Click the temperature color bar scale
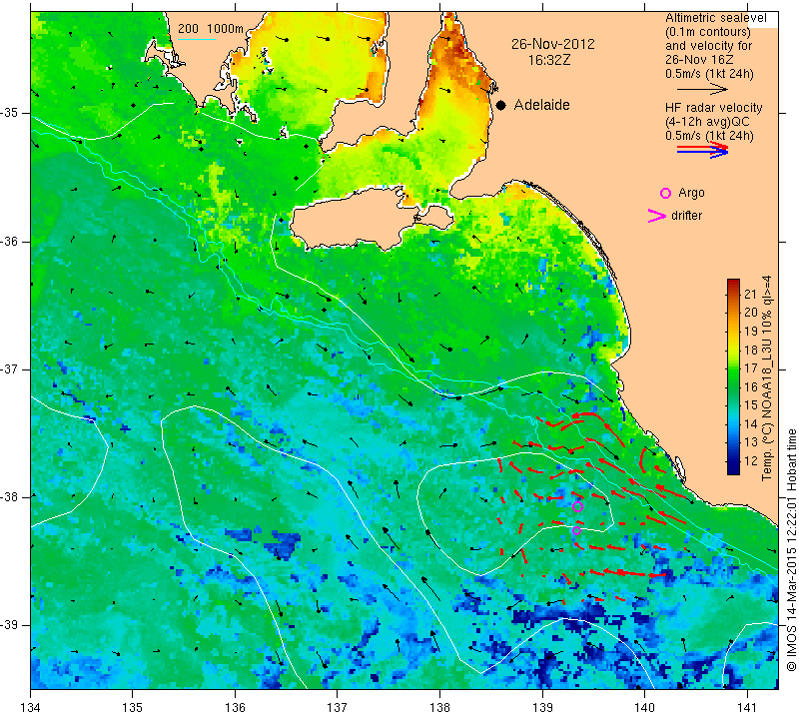799x719 pixels. click(733, 376)
